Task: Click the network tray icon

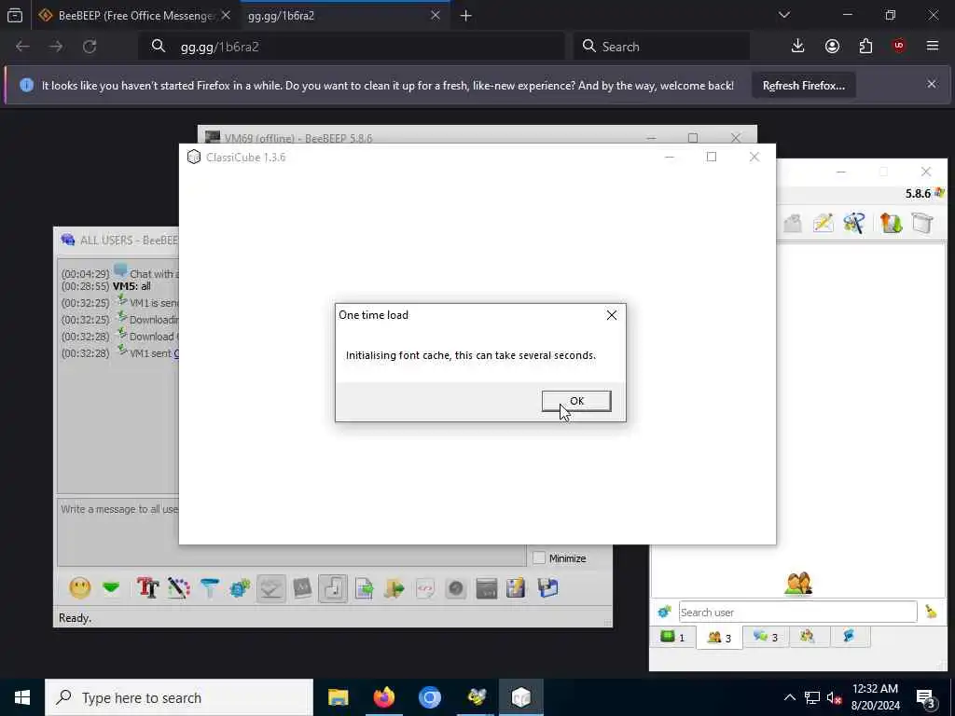Action: coord(812,697)
